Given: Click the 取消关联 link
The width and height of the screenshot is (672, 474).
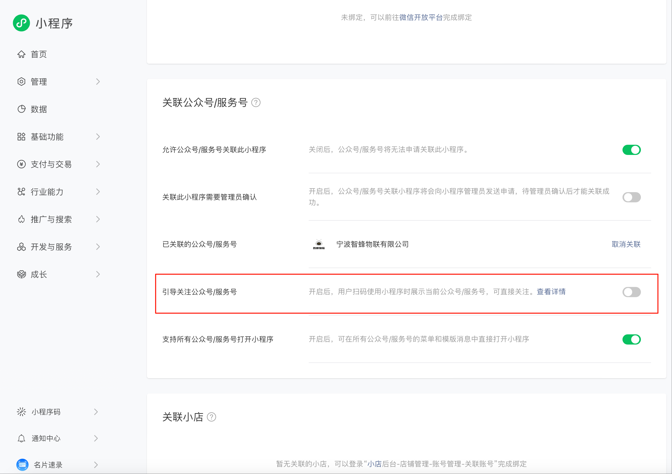Looking at the screenshot, I should click(626, 244).
